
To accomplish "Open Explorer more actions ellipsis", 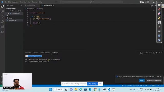I will (21, 6).
